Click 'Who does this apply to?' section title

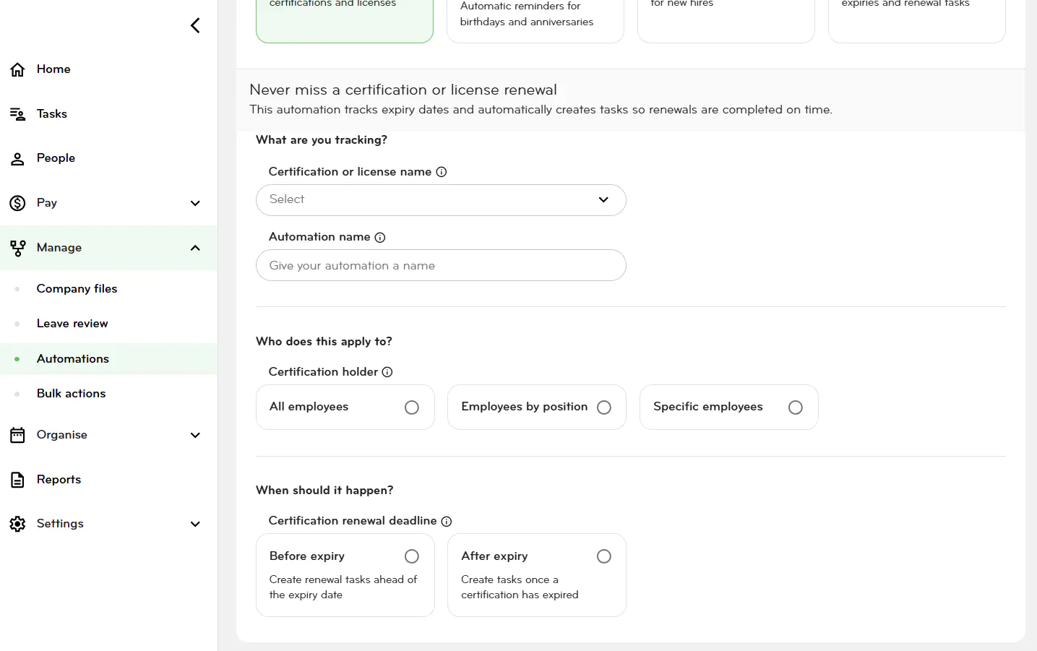(x=324, y=342)
